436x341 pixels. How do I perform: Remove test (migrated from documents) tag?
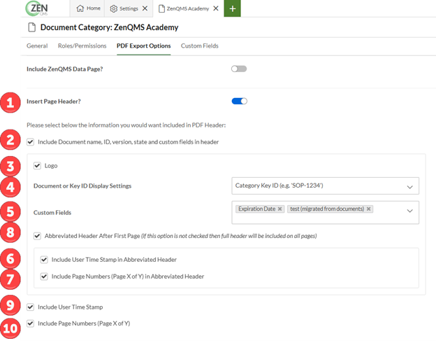coord(368,209)
